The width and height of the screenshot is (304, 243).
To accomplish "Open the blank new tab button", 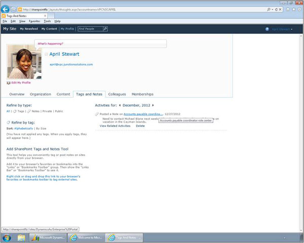I will point(51,16).
